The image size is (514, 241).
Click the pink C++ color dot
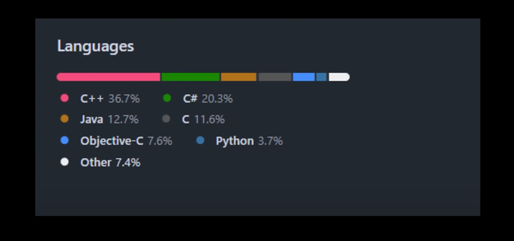point(64,98)
